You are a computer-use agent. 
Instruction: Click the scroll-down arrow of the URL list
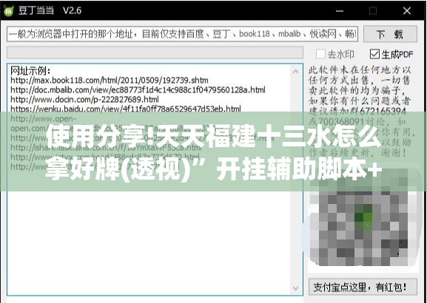(296, 287)
